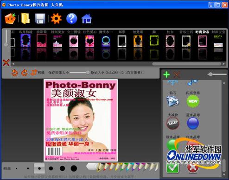Click the 保存图像大小 size slider handle

click(88, 73)
